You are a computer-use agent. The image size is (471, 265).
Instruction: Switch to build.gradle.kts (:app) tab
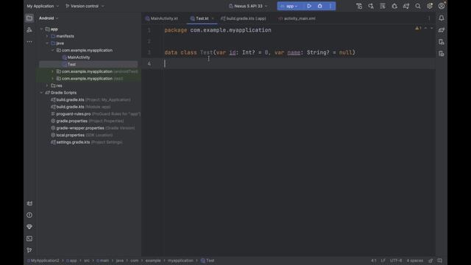244,18
